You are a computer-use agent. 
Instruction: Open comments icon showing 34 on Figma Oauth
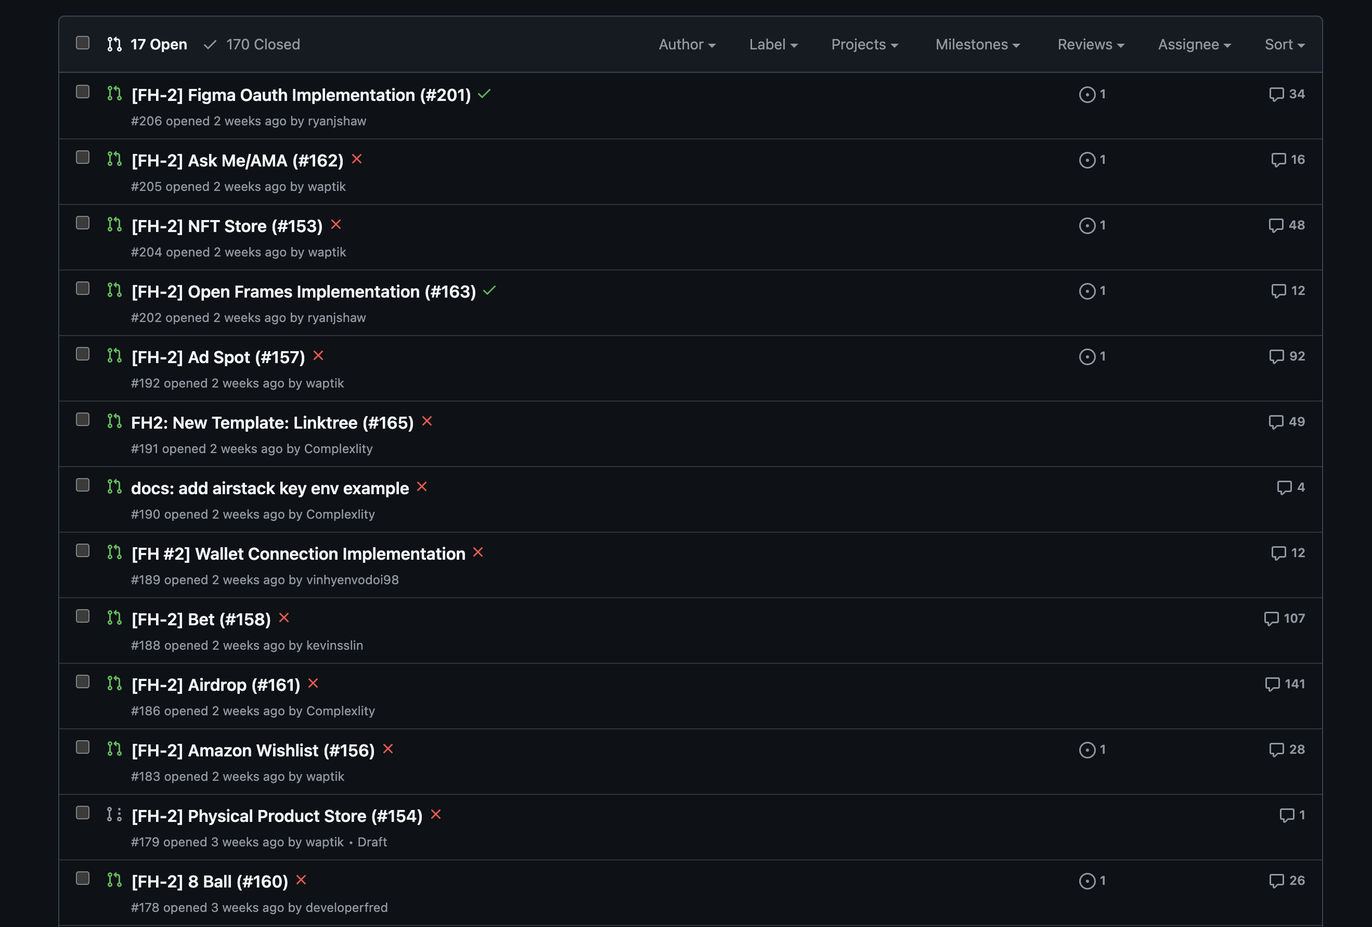point(1287,94)
